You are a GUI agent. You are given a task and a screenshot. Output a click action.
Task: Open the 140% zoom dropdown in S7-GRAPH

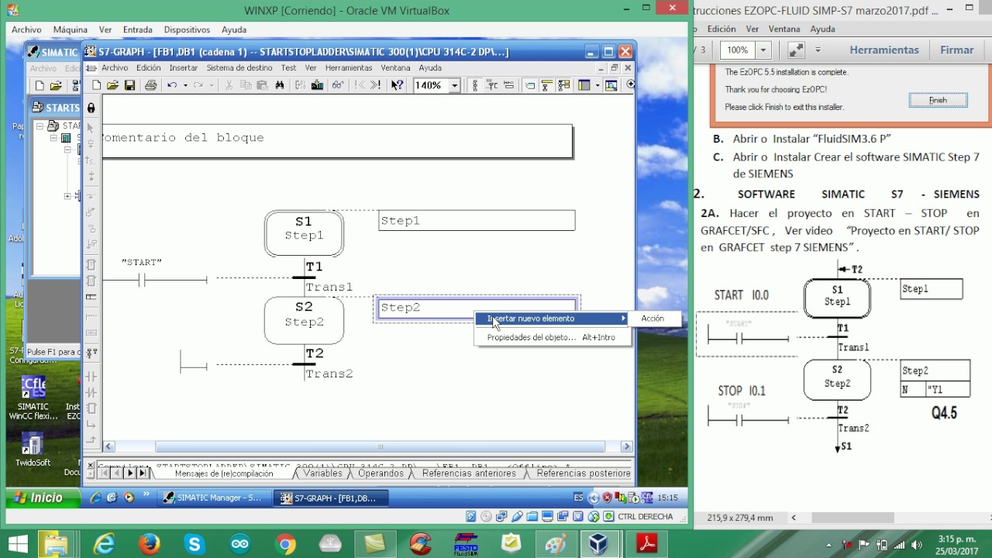455,85
